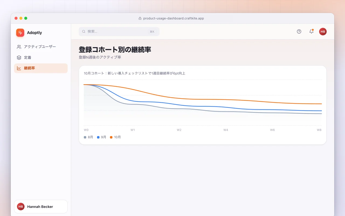This screenshot has width=345, height=216.
Task: Click the Adoptly brand name
Action: tap(34, 33)
